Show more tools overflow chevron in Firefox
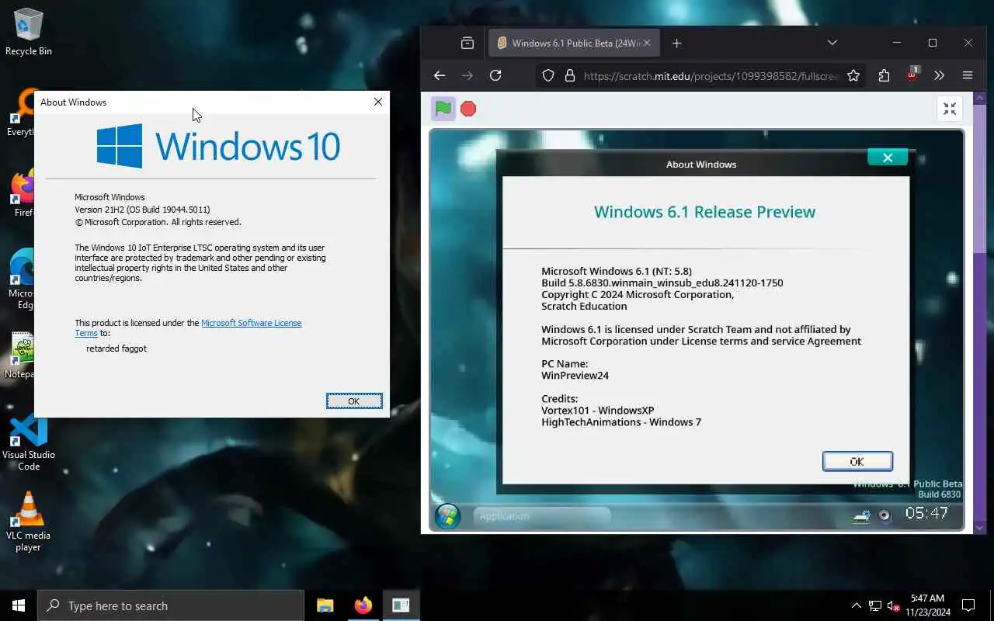Image resolution: width=994 pixels, height=621 pixels. pyautogui.click(x=939, y=75)
